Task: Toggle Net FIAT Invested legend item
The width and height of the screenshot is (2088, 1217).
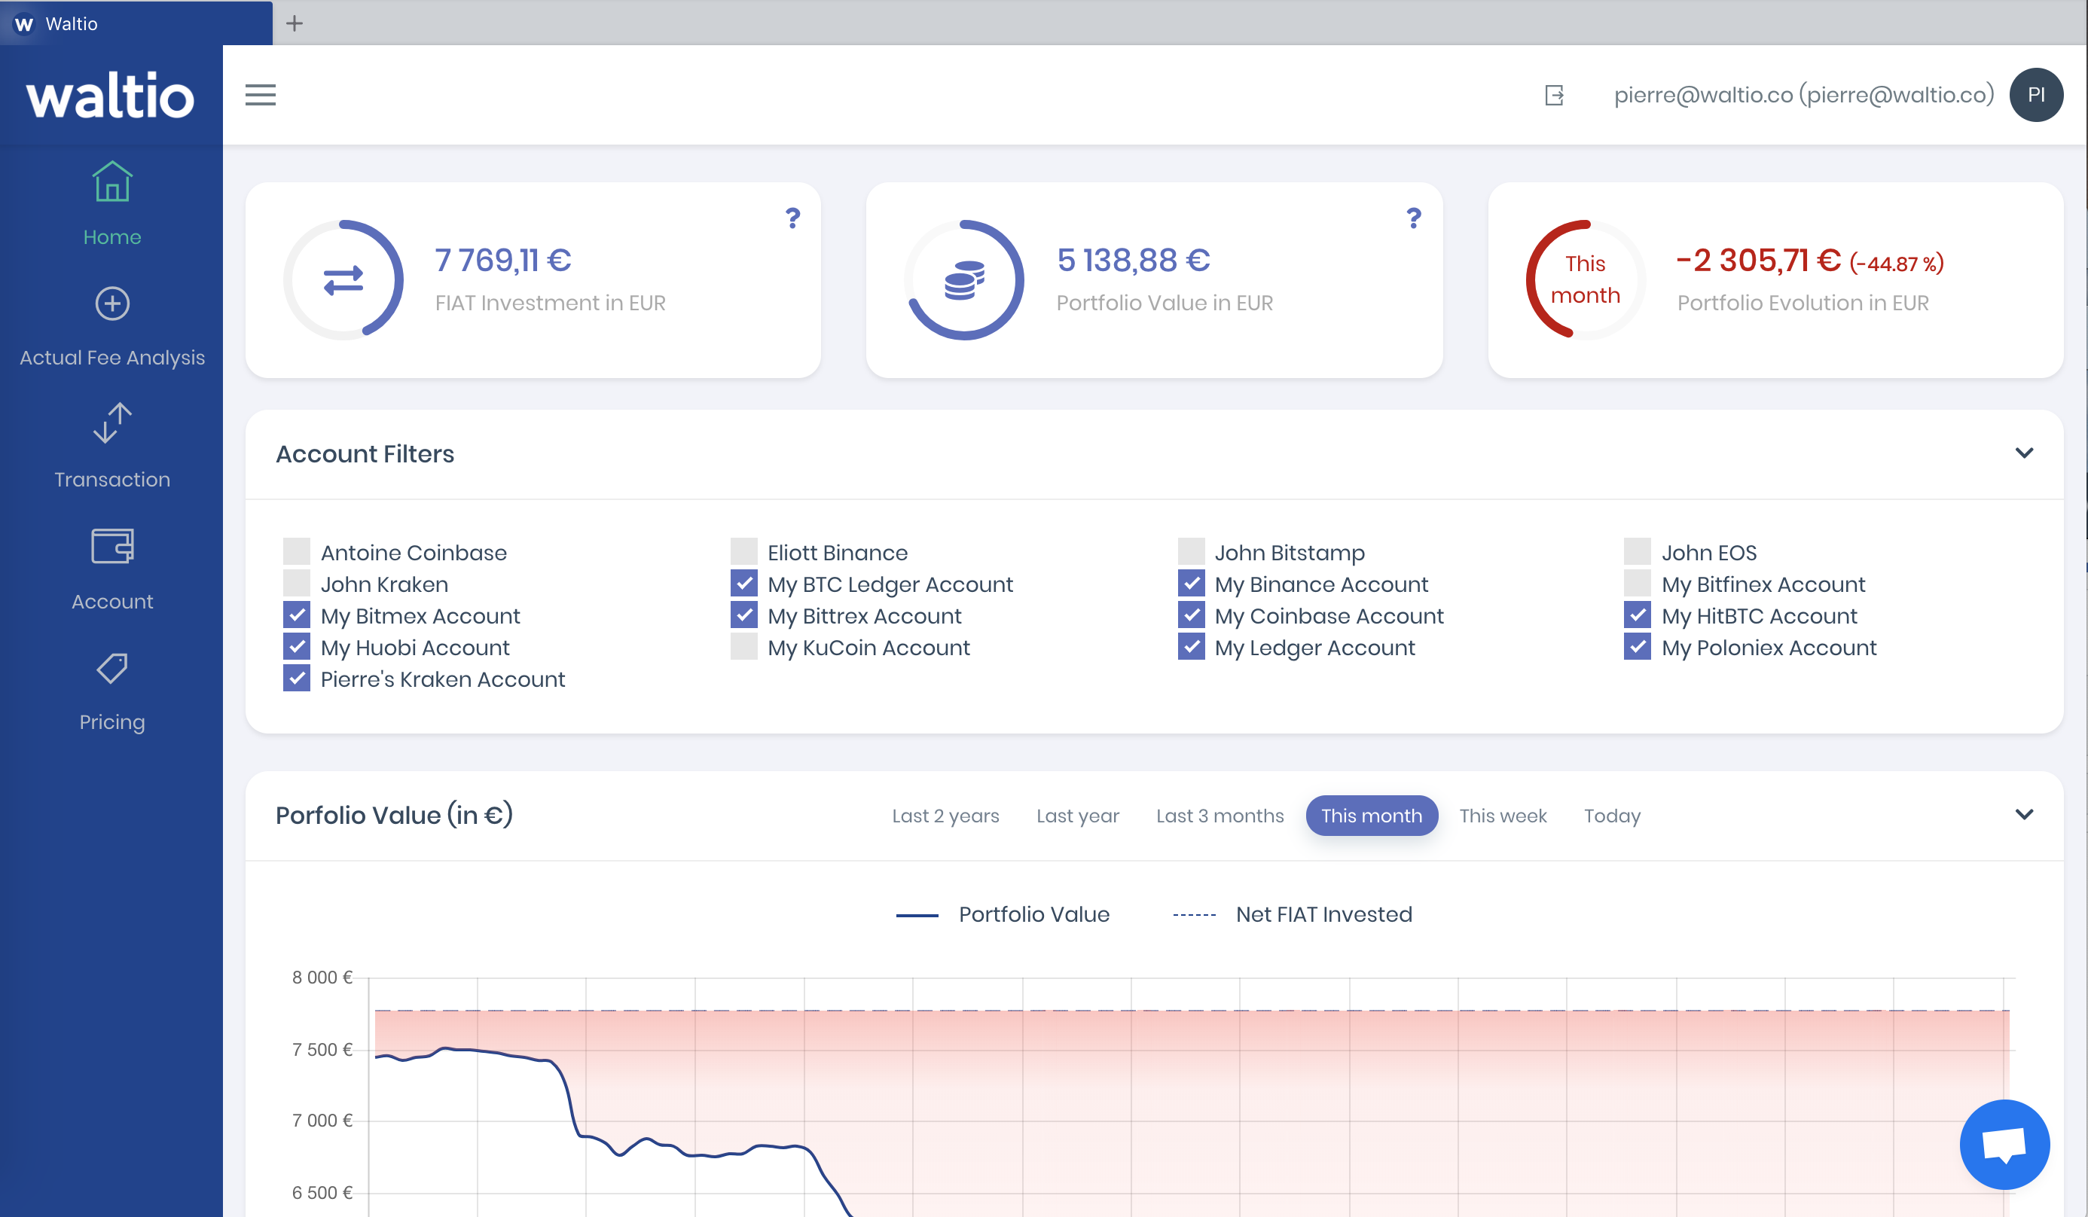Action: point(1292,914)
